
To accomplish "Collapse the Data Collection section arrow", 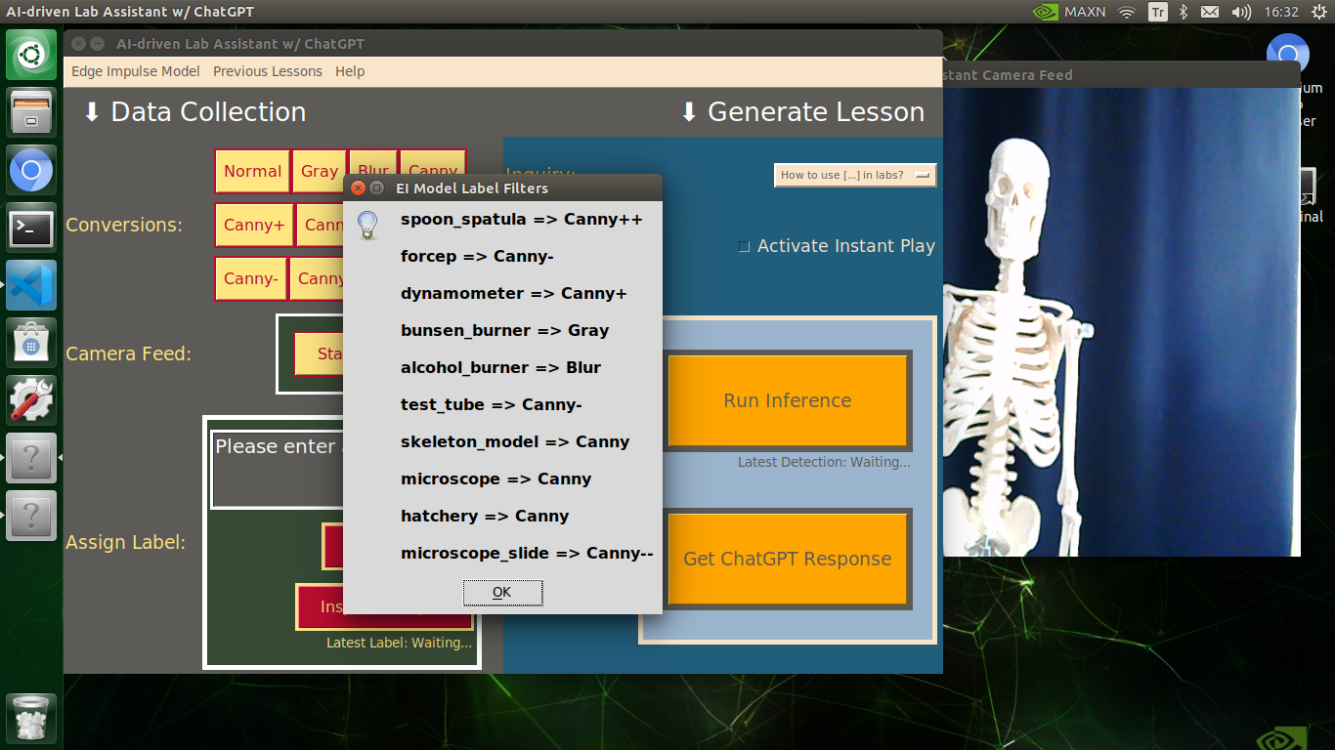I will pyautogui.click(x=93, y=111).
